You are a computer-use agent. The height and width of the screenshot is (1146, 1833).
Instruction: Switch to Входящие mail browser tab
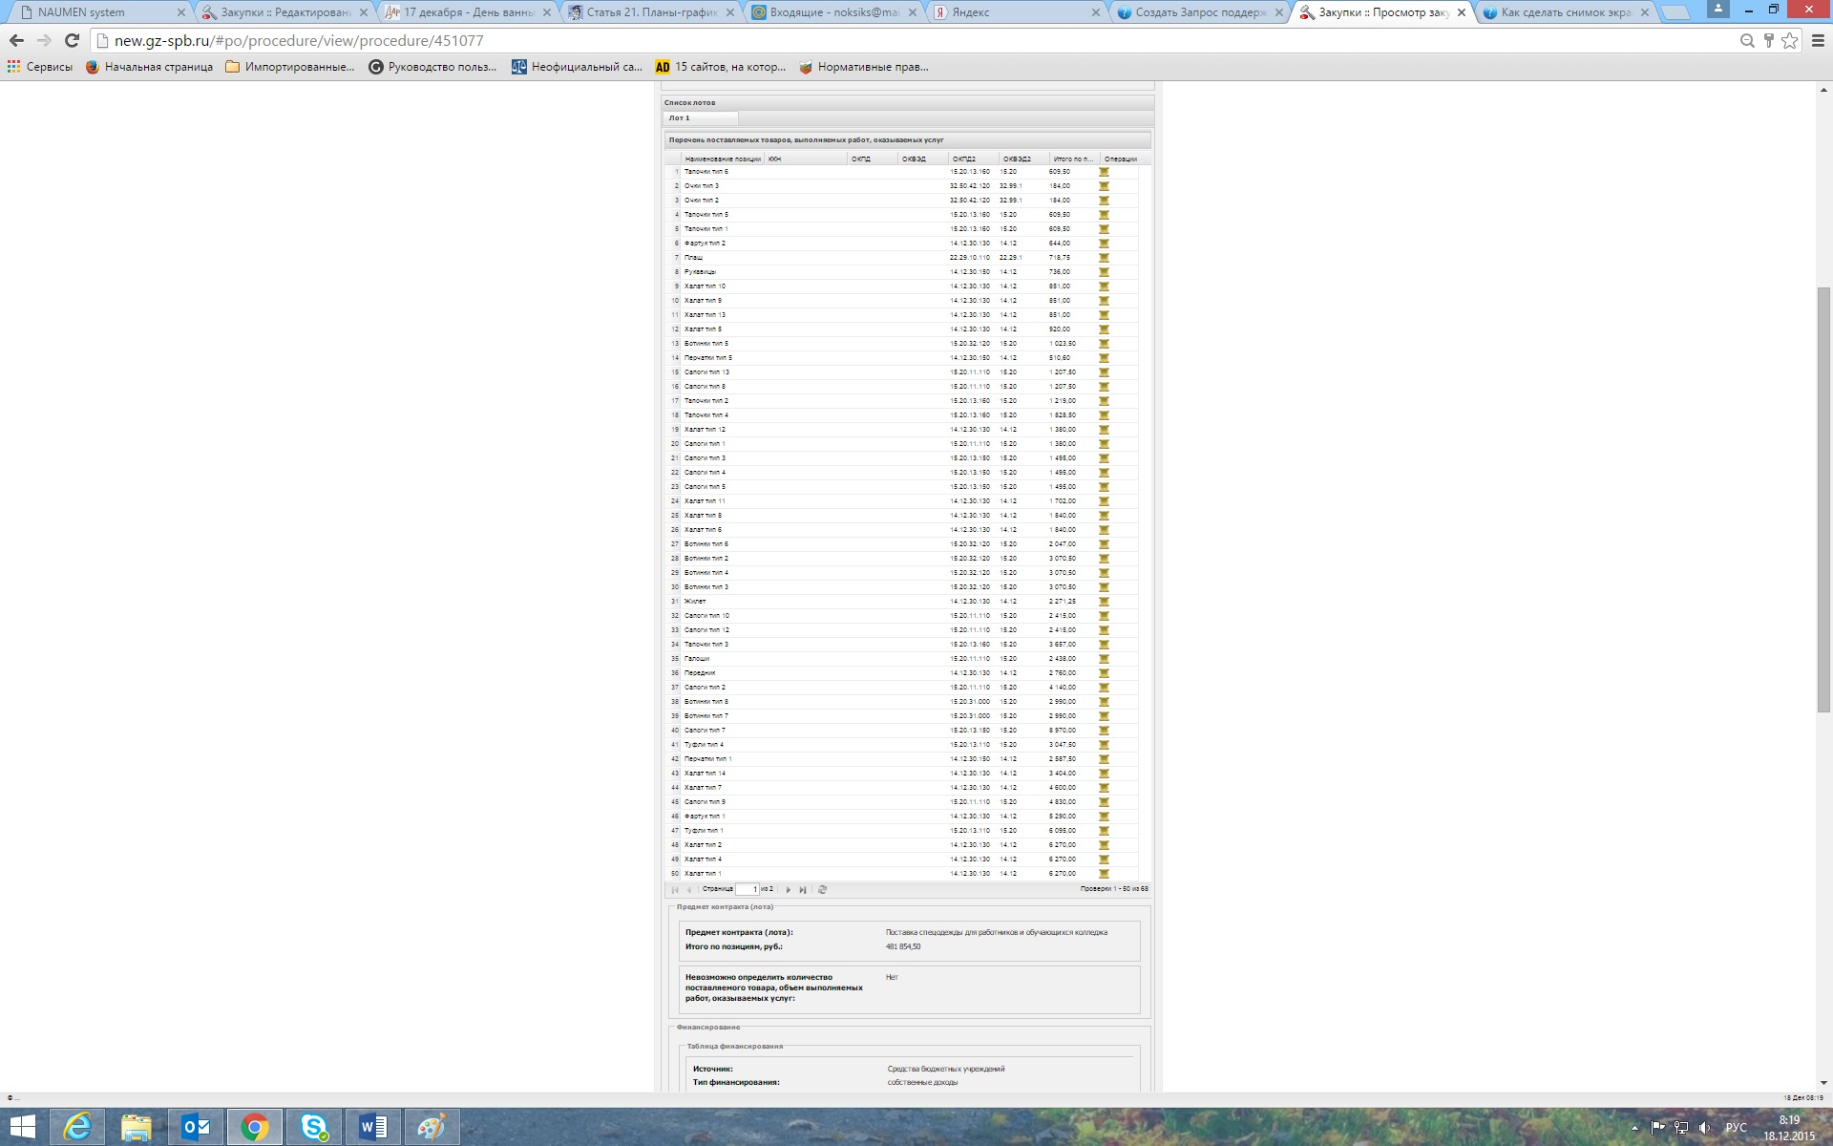pos(833,12)
